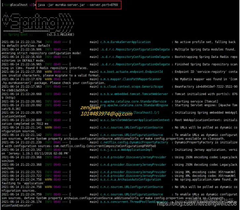Click 'Using JSON decoding codec LegacyJack' message
240x210 pixels.
(206, 164)
